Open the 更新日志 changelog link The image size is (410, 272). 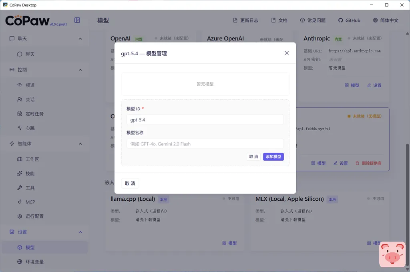245,20
